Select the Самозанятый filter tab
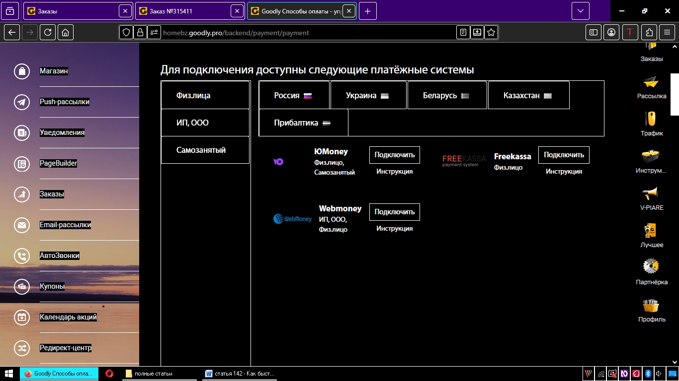The width and height of the screenshot is (679, 381). (x=205, y=149)
